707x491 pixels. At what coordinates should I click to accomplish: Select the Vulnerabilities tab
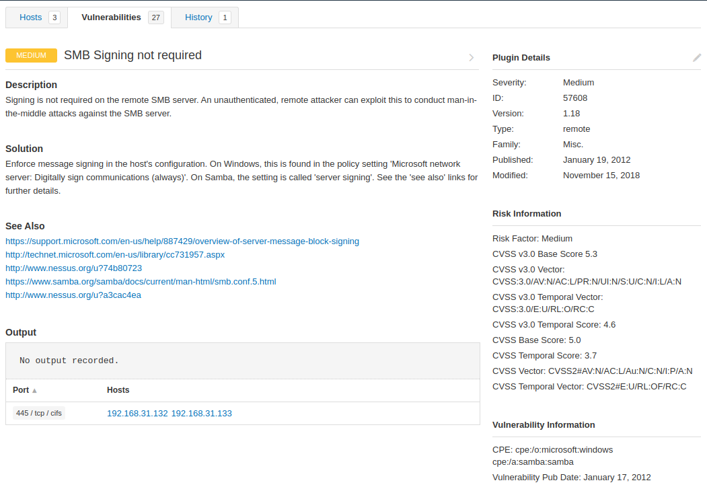tap(120, 17)
